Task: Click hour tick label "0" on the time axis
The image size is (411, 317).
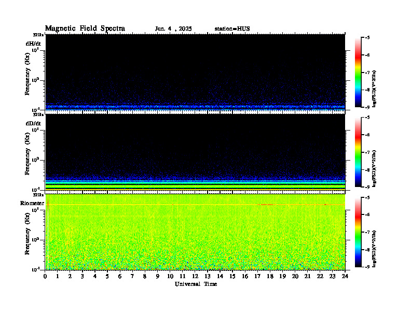Action: (x=45, y=276)
